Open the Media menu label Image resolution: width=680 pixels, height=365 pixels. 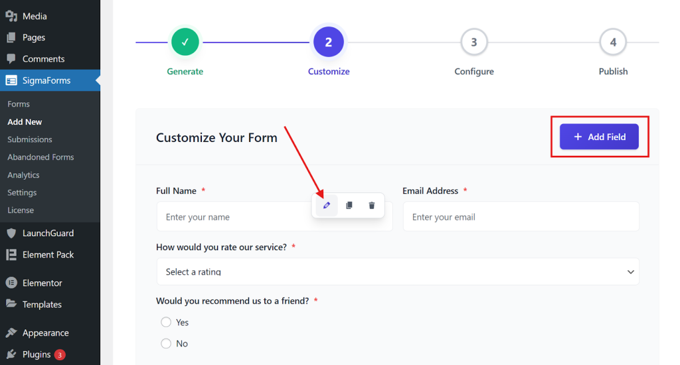pyautogui.click(x=35, y=16)
